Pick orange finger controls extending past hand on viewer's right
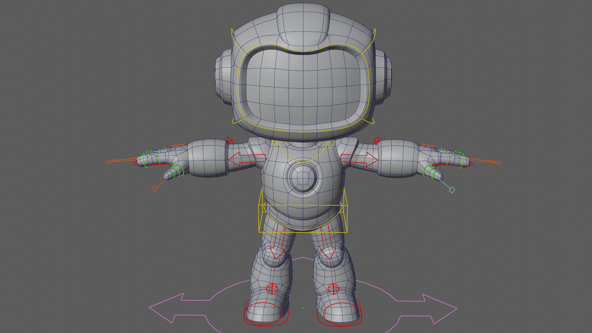Screen dimensions: 592x333 pyautogui.click(x=485, y=161)
